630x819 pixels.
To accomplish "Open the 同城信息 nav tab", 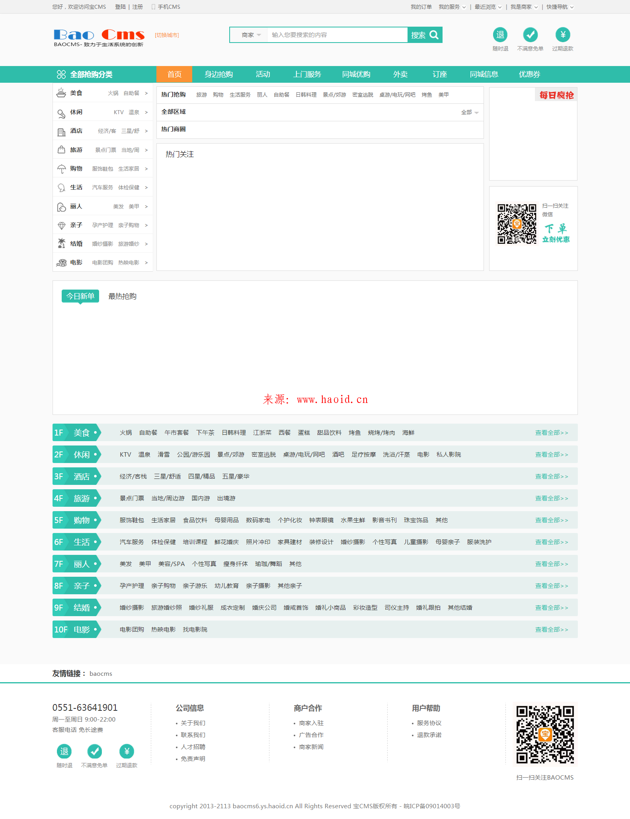I will click(x=484, y=74).
